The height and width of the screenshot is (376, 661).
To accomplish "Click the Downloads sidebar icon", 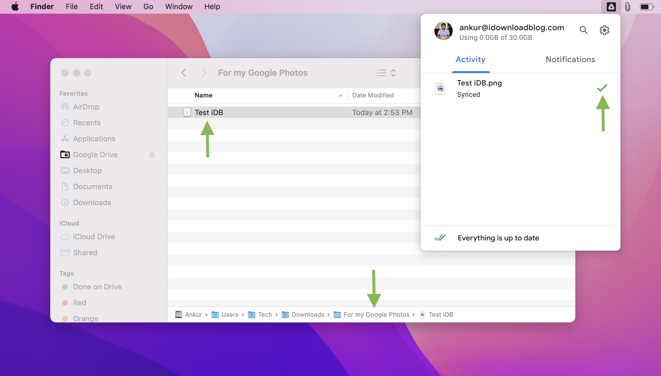I will tap(65, 203).
